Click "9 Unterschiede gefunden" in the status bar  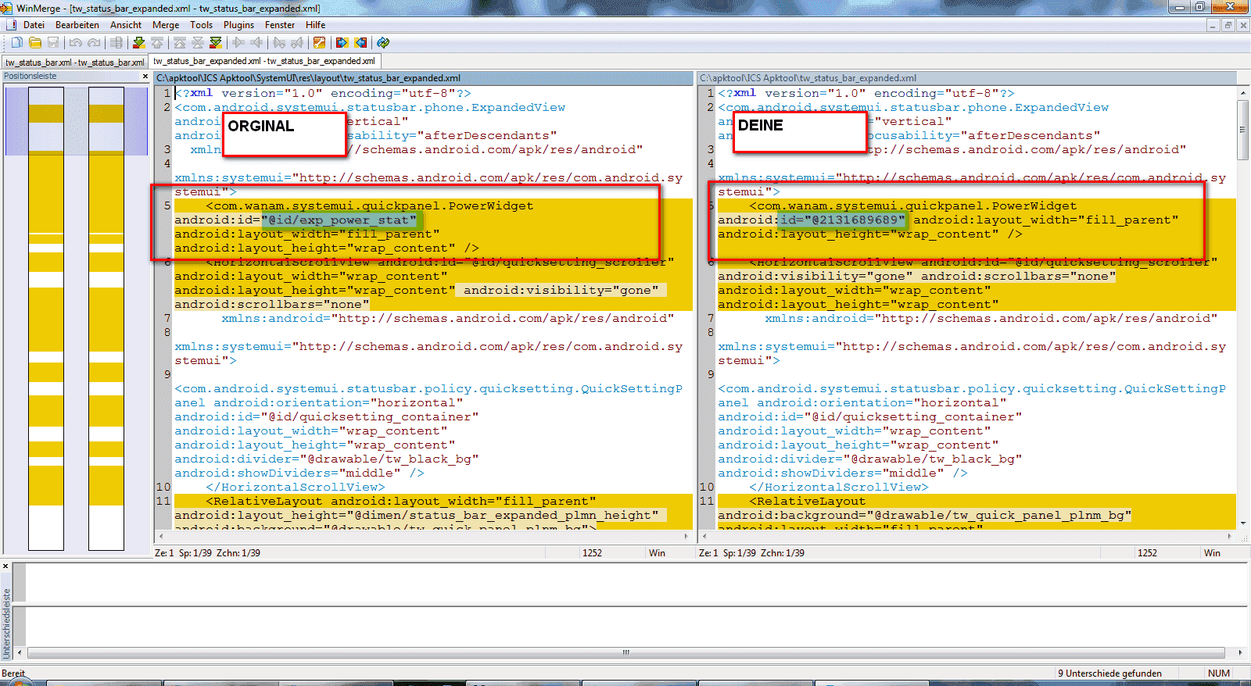pyautogui.click(x=1109, y=673)
